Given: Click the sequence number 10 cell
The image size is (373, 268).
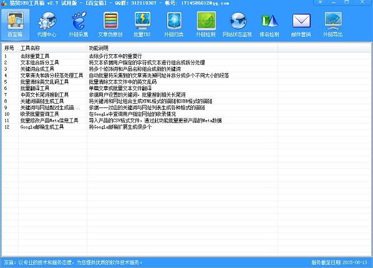Looking at the screenshot, I should (x=7, y=114).
